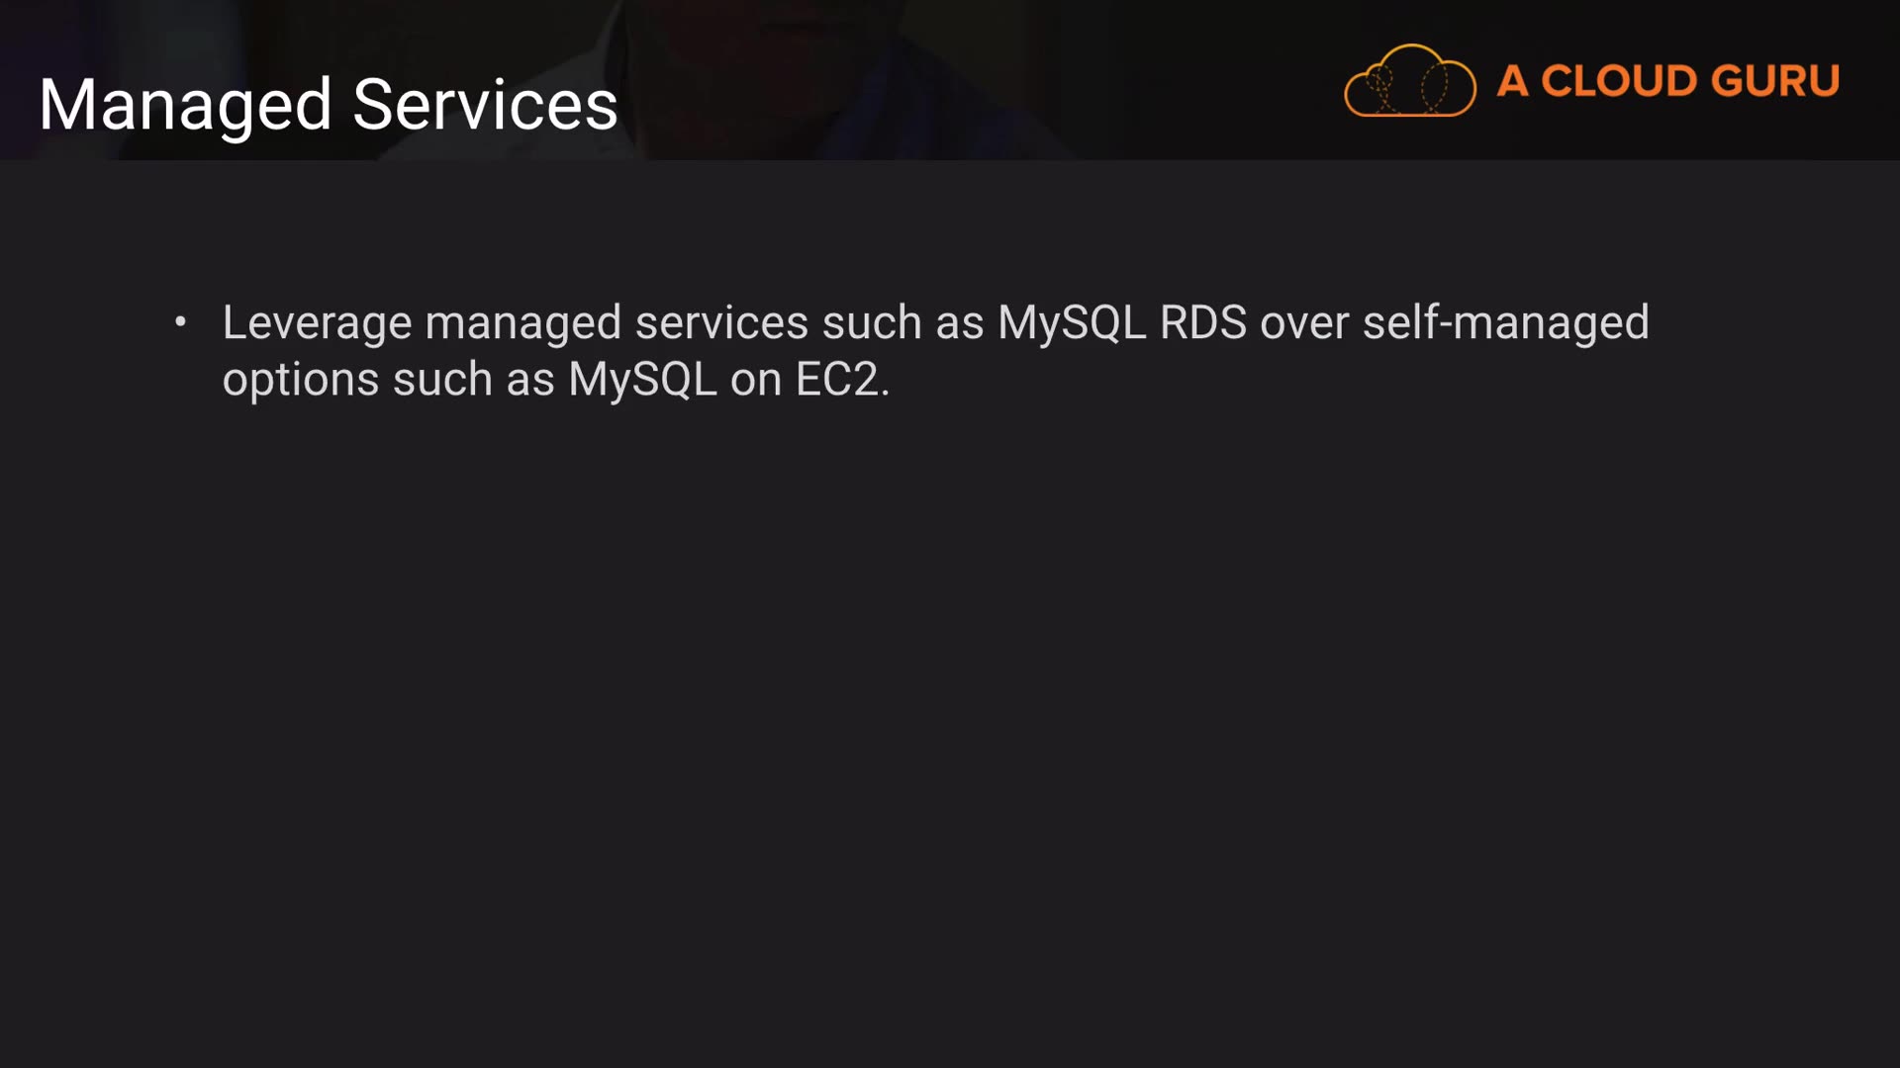Click "MySQL" on the second bullet line

pos(642,380)
